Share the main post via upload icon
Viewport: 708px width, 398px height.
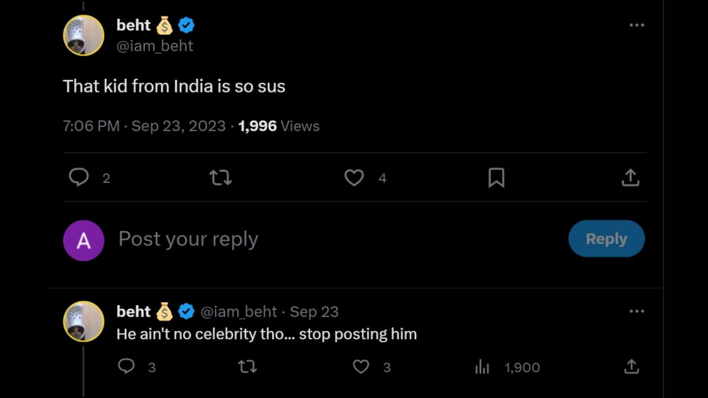pyautogui.click(x=630, y=177)
